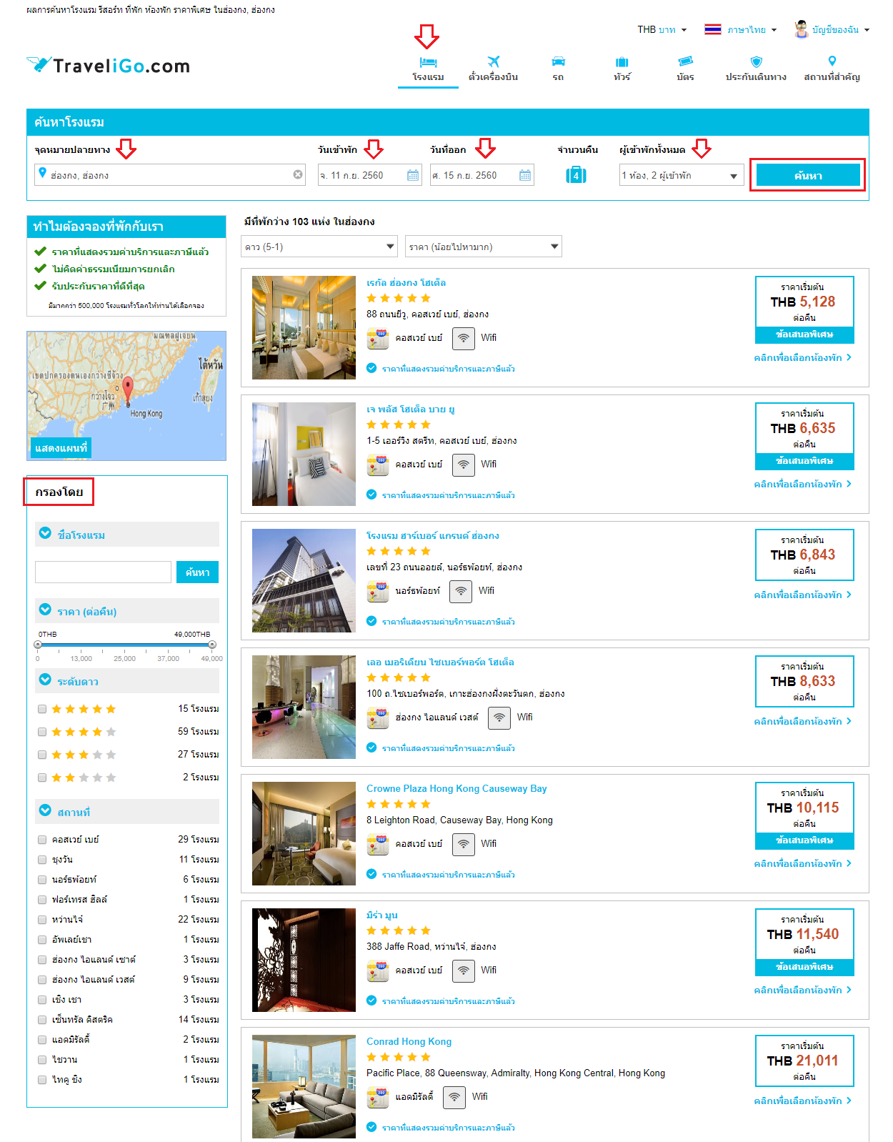Expand the rooms and guests selector

pos(682,175)
